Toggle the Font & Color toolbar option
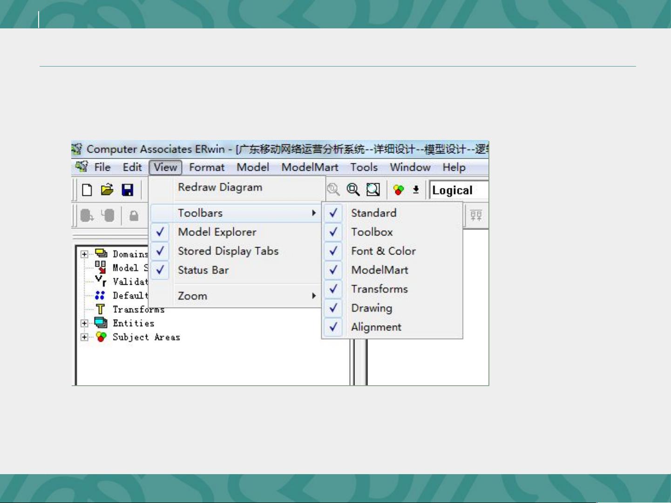The width and height of the screenshot is (671, 503). (392, 251)
